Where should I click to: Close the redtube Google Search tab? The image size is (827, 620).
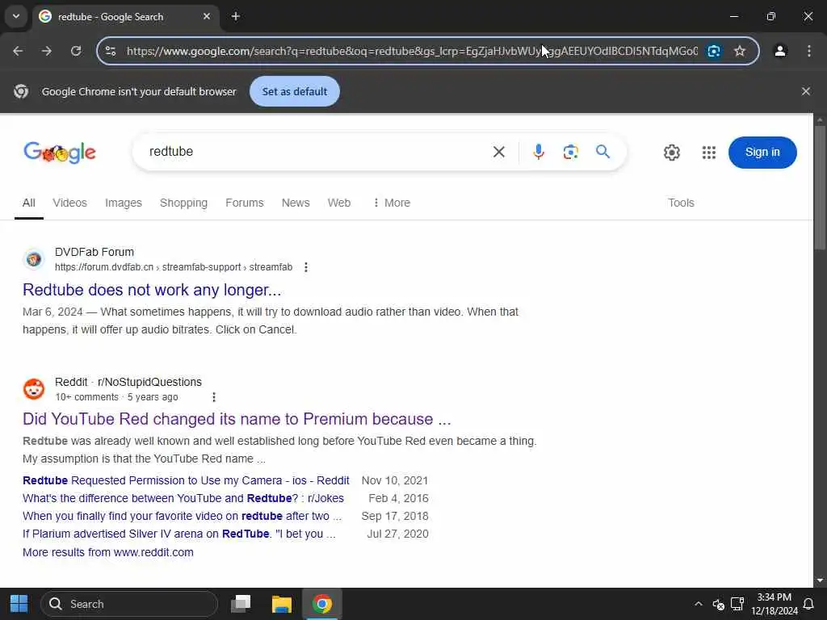[207, 16]
